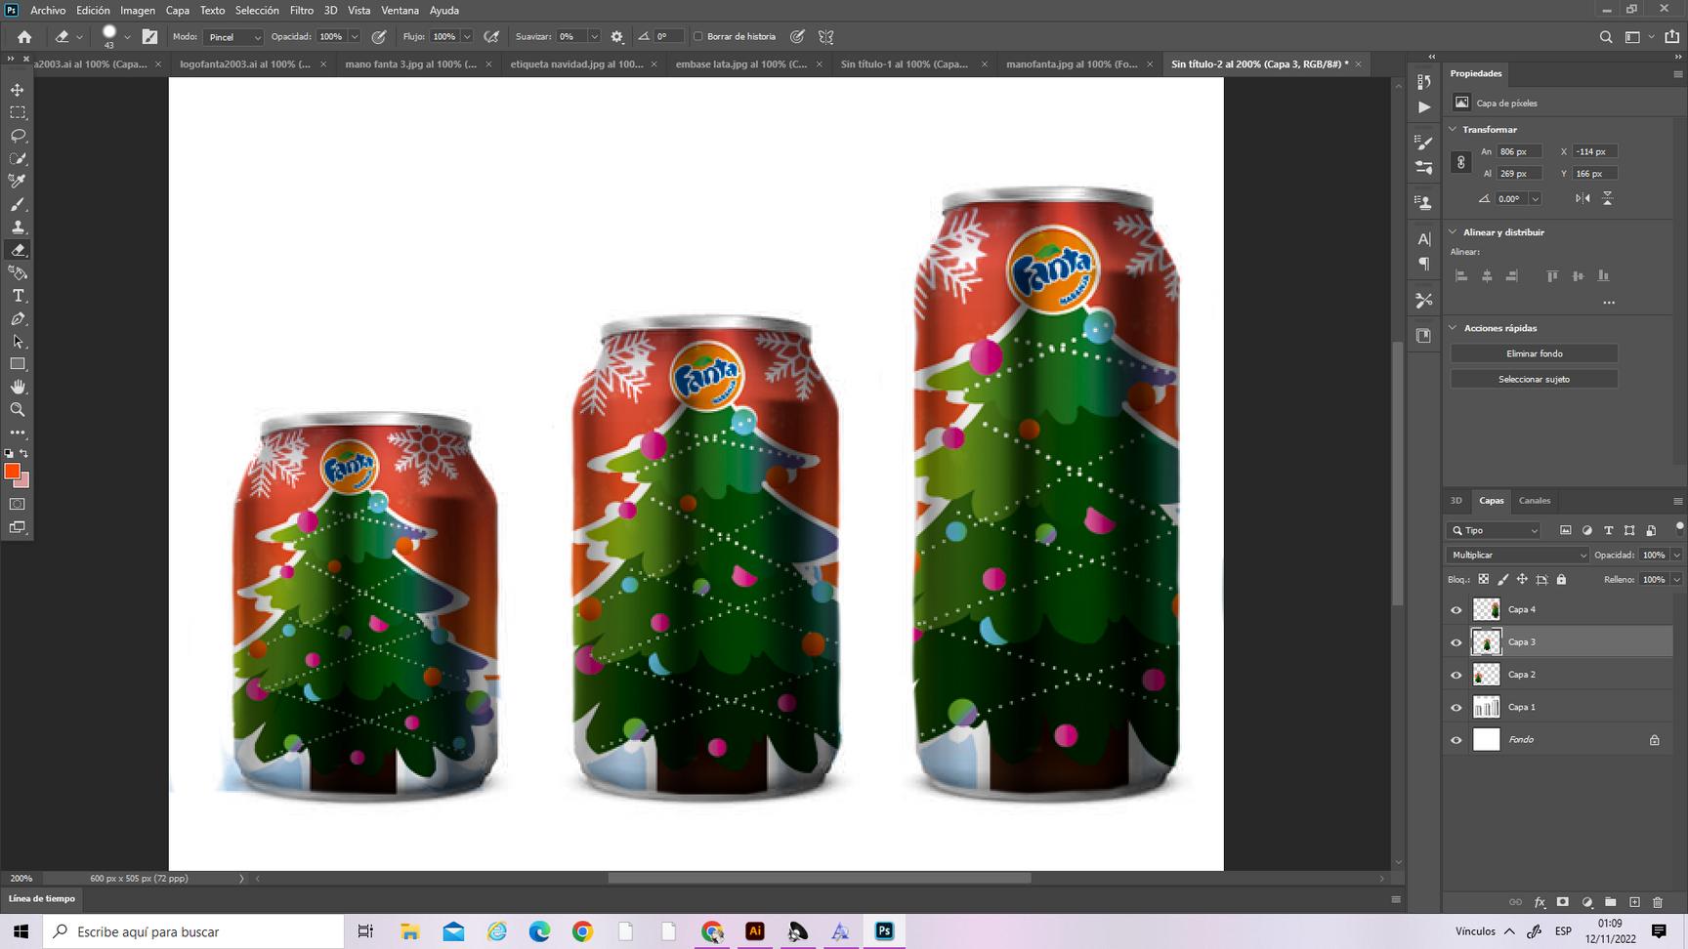This screenshot has height=949, width=1688.
Task: Switch to the manofanta.jpg document tab
Action: point(1072,64)
